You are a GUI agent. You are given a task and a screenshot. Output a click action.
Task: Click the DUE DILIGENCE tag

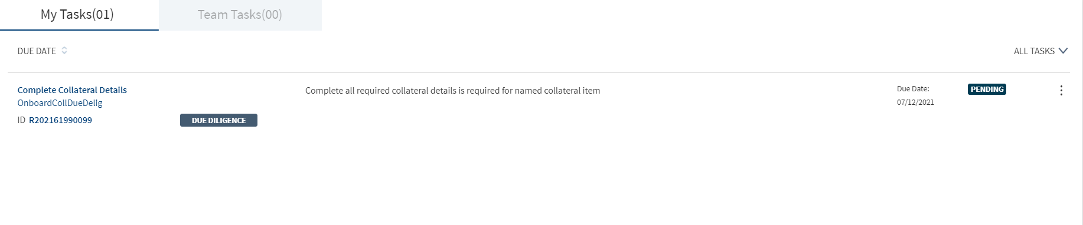point(218,120)
